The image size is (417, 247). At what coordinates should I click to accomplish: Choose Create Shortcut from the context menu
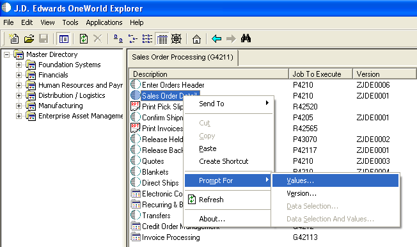coord(224,161)
